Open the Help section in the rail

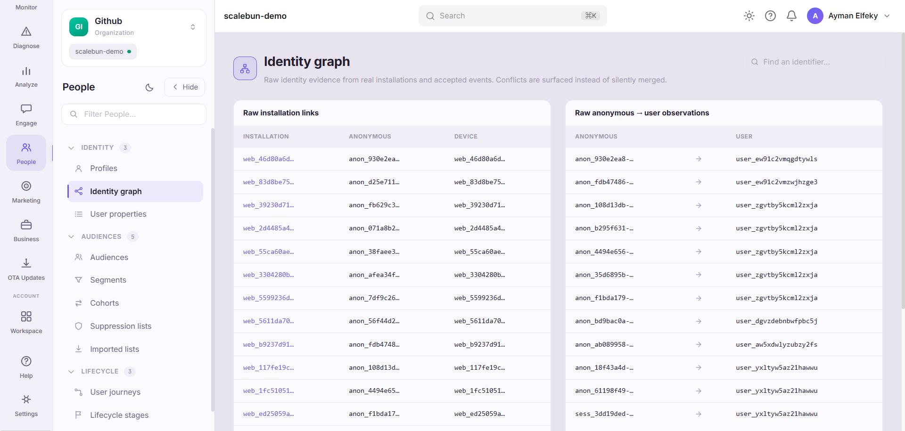26,367
